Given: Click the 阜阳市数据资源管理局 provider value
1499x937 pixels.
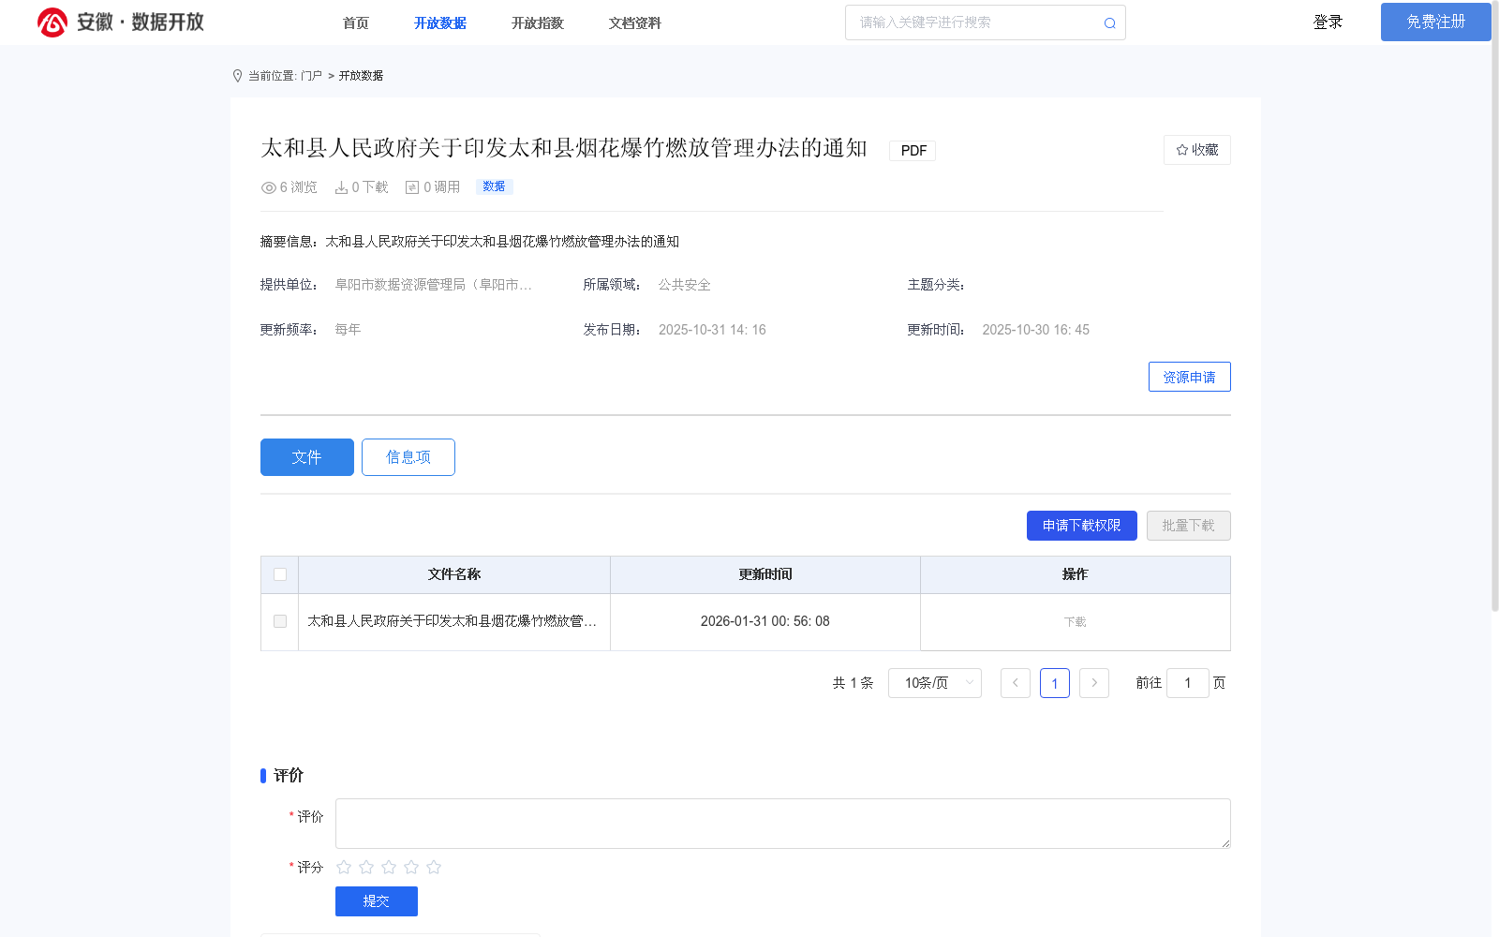Looking at the screenshot, I should click(x=434, y=285).
